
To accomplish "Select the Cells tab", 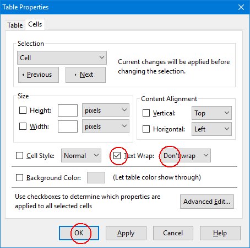I will click(35, 24).
